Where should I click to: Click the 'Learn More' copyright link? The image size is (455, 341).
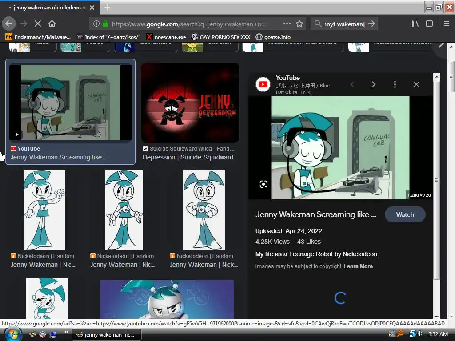point(359,266)
